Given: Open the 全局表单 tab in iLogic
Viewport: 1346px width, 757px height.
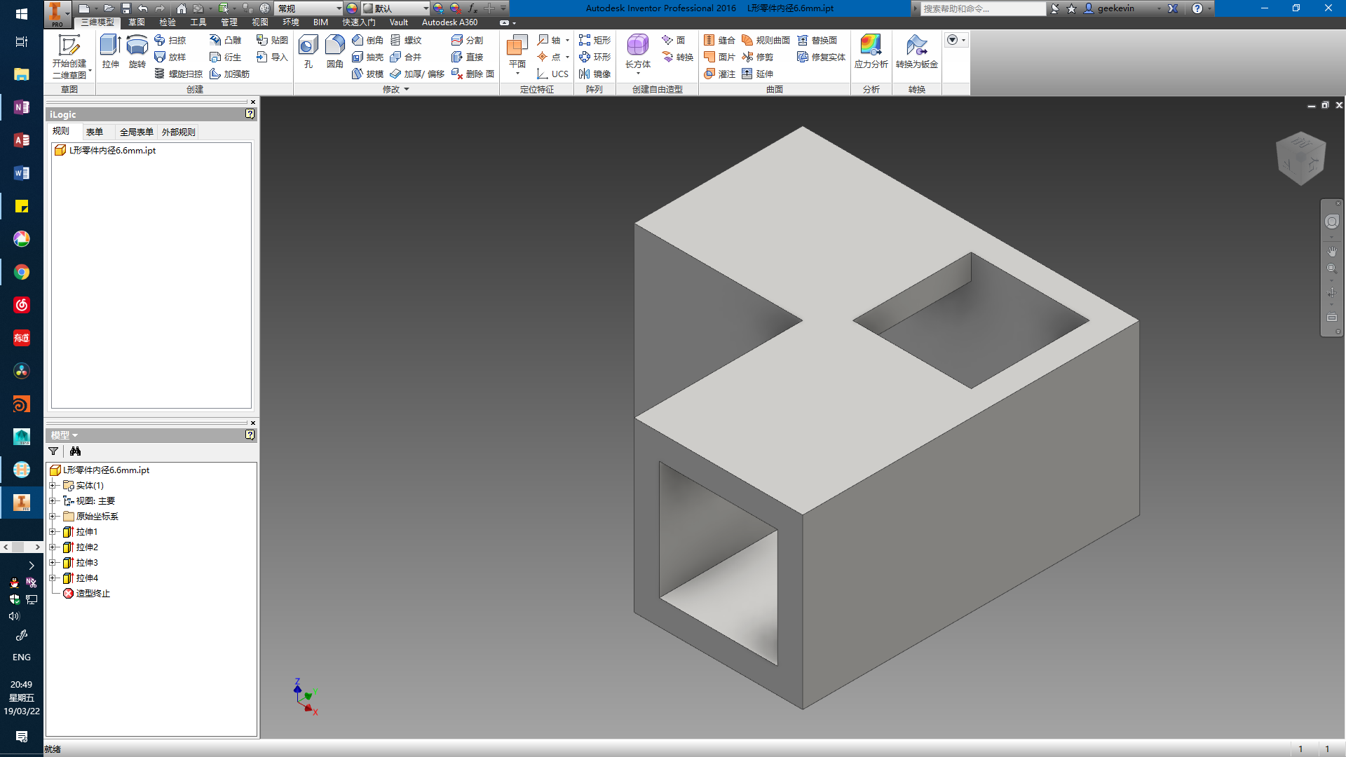Looking at the screenshot, I should (x=136, y=132).
